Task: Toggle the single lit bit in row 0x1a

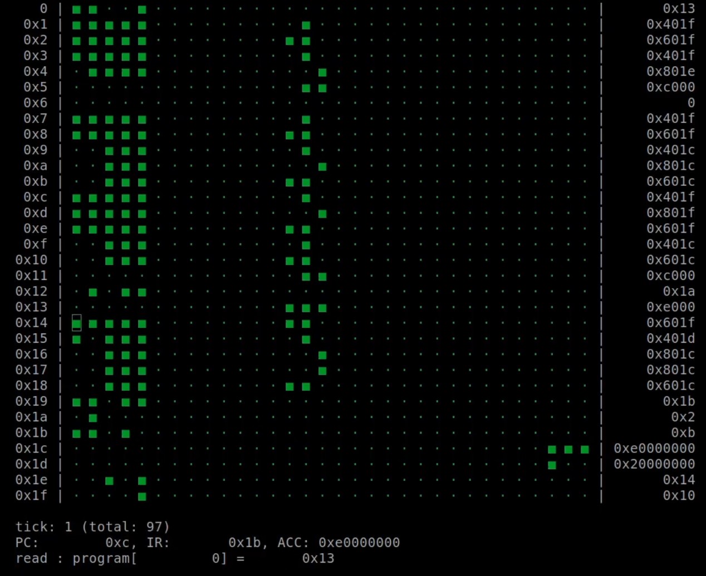Action: pyautogui.click(x=93, y=418)
